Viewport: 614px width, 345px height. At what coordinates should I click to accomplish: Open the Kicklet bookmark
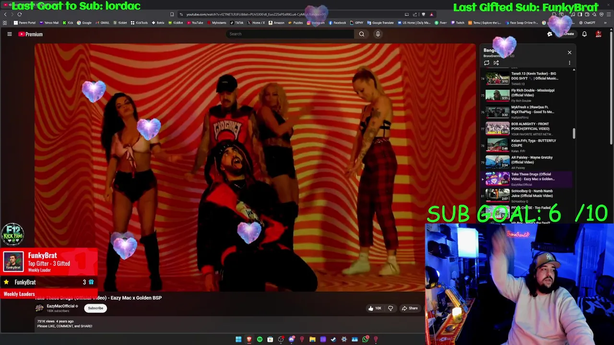(120, 23)
